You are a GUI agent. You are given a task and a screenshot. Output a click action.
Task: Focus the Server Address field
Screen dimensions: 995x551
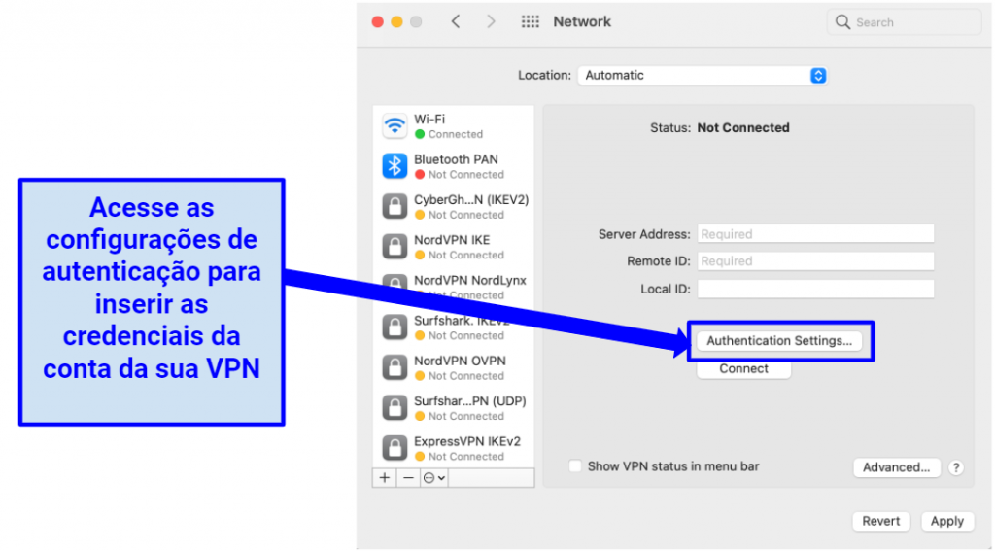(x=815, y=234)
